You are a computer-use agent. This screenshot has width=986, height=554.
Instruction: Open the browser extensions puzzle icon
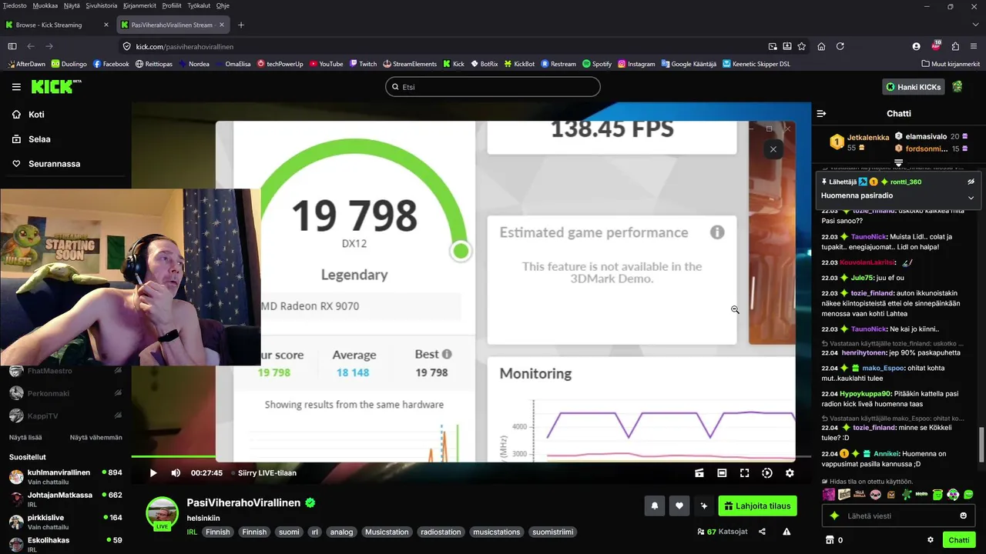click(955, 46)
